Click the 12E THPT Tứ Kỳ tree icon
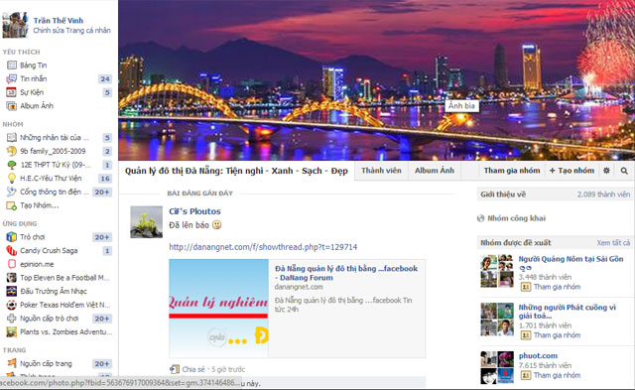This screenshot has height=390, width=635. [12, 165]
